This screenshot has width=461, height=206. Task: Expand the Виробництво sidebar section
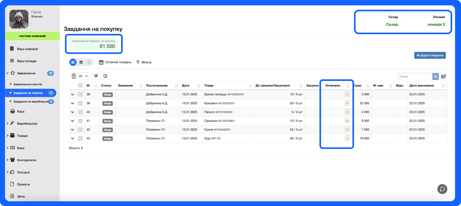[27, 124]
